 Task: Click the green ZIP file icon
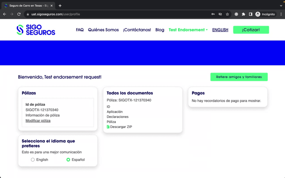[108, 127]
